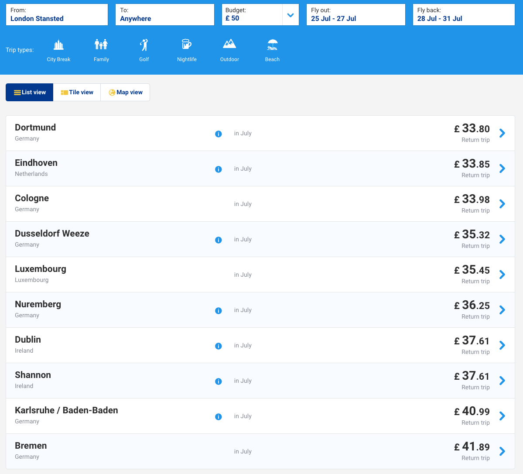
Task: Change the To Anywhere destination field
Action: point(164,15)
